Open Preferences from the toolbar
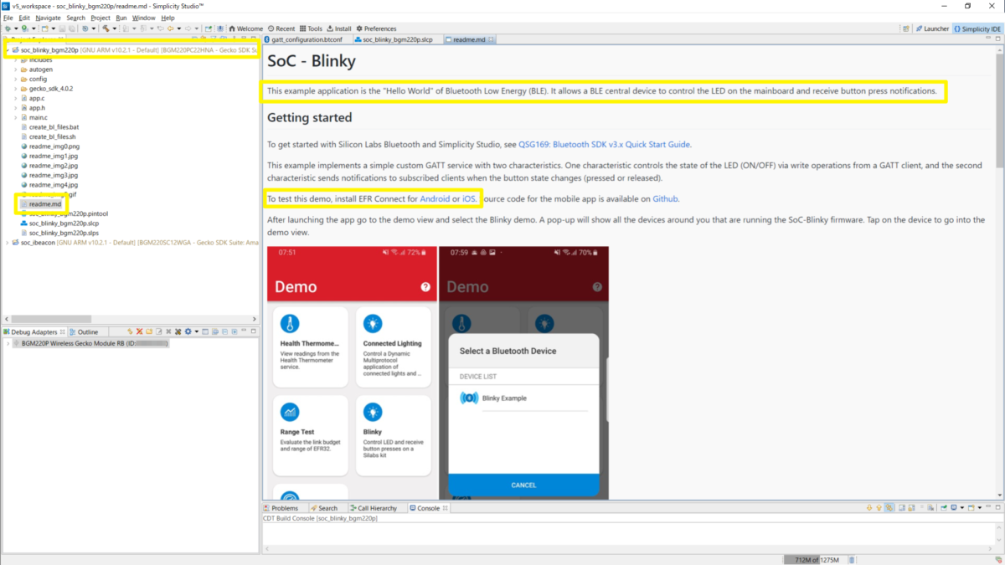The image size is (1005, 565). click(x=376, y=28)
